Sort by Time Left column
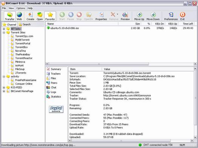The width and height of the screenshot is (198, 148). [187, 24]
